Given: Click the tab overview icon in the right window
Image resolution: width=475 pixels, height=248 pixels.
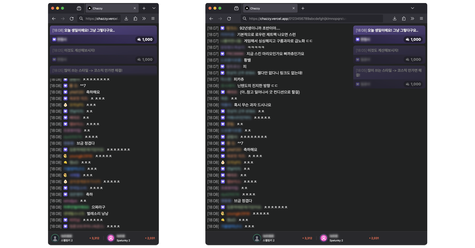Looking at the screenshot, I should tap(236, 8).
